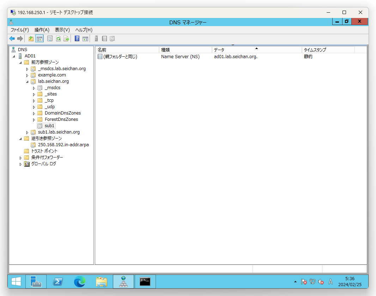
Task: Sort by the タイムスタンプ column header
Action: pos(328,50)
